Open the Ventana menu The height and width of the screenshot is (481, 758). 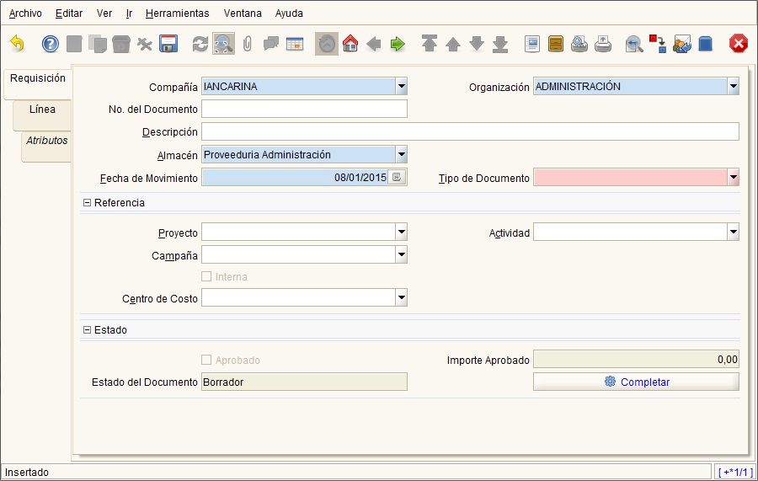pyautogui.click(x=243, y=13)
